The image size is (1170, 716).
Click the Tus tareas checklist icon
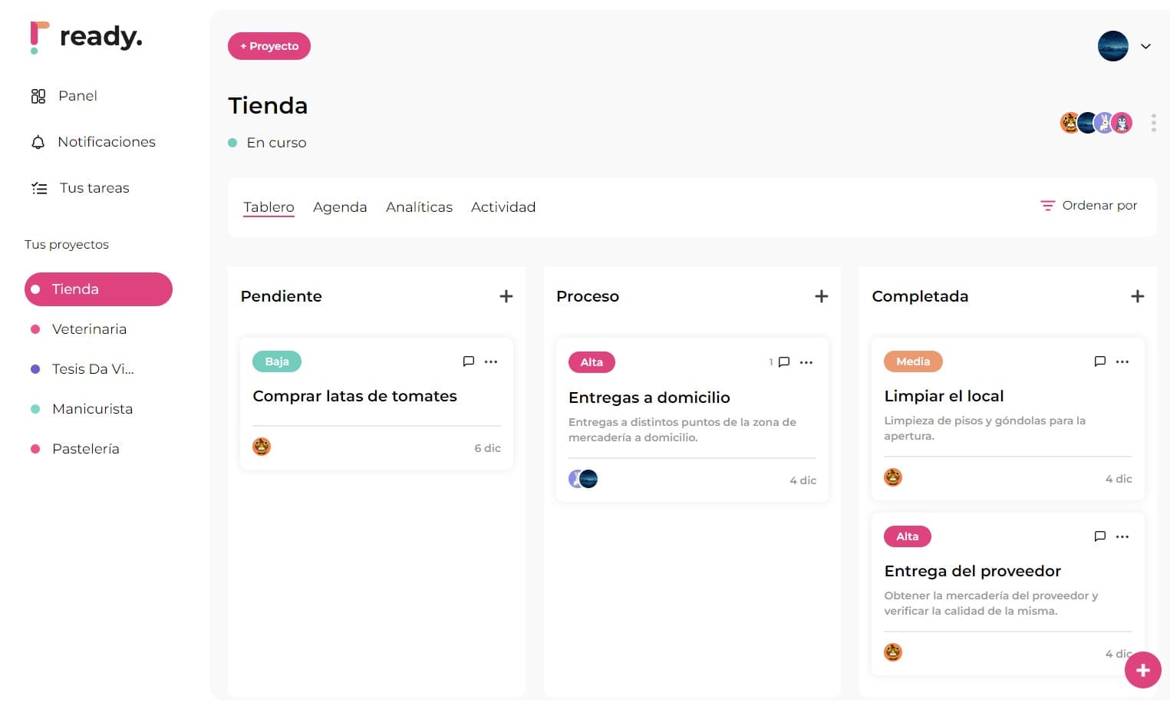(39, 188)
